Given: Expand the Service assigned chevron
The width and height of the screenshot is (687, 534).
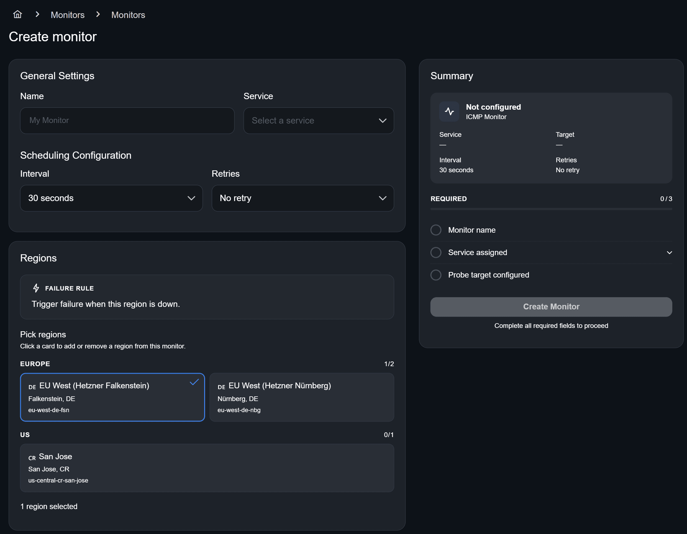Looking at the screenshot, I should [669, 253].
